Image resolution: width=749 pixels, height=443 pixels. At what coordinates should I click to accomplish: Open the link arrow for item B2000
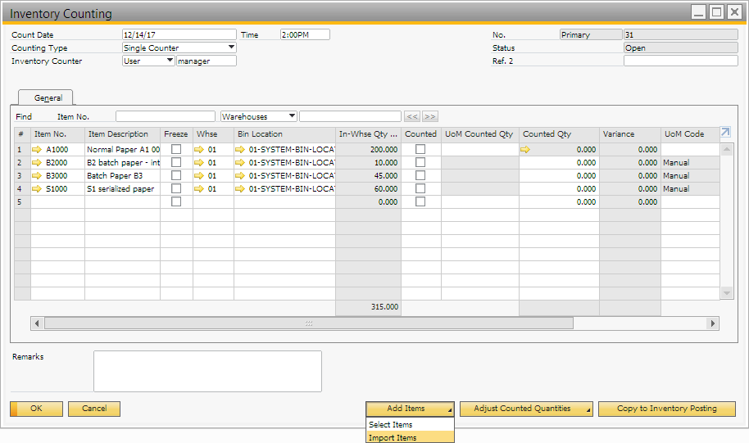[37, 163]
